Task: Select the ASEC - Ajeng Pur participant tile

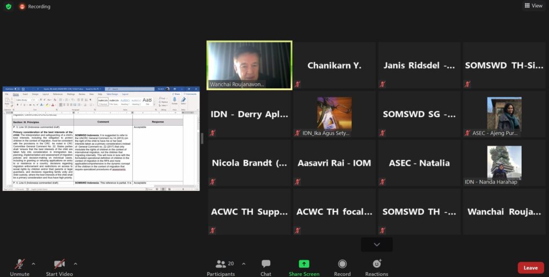Action: tap(504, 114)
